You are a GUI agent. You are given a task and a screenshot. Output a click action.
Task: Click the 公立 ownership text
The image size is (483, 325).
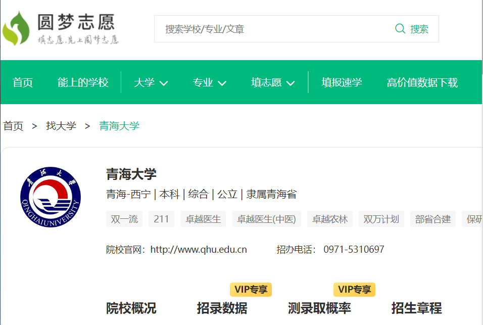pos(227,195)
